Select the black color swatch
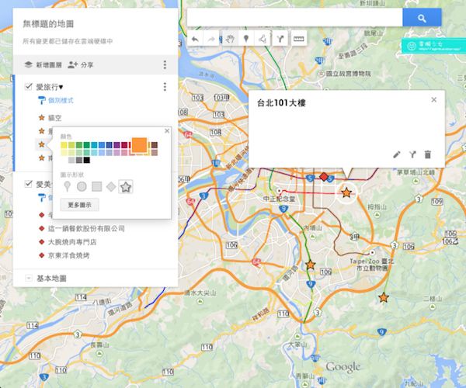 pyautogui.click(x=86, y=161)
